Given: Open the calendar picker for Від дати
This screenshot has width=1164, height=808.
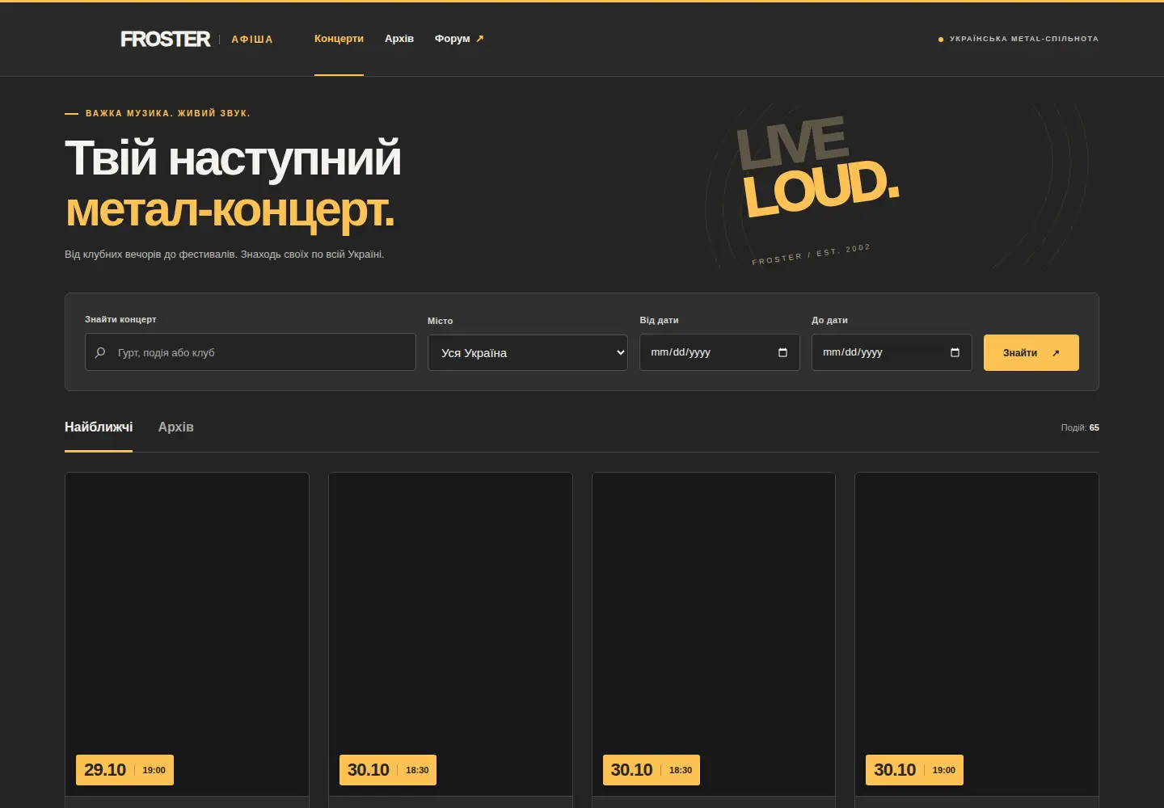Looking at the screenshot, I should [x=782, y=352].
